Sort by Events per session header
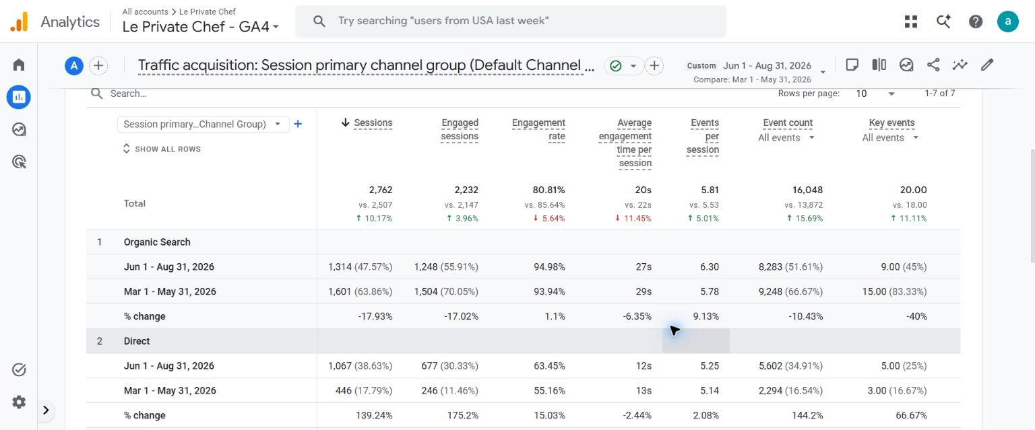Viewport: 1035px width, 430px height. [703, 136]
